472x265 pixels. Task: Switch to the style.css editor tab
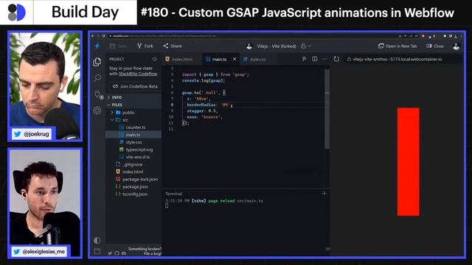[x=254, y=59]
